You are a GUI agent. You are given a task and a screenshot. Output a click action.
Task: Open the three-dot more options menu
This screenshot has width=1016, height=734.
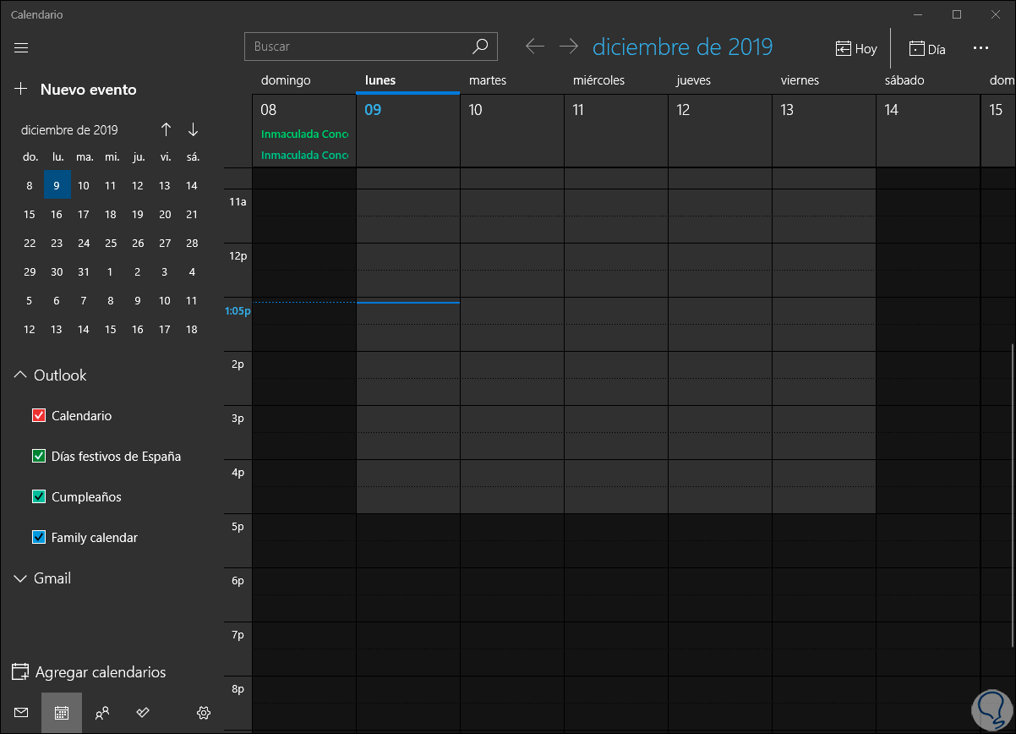pos(980,47)
